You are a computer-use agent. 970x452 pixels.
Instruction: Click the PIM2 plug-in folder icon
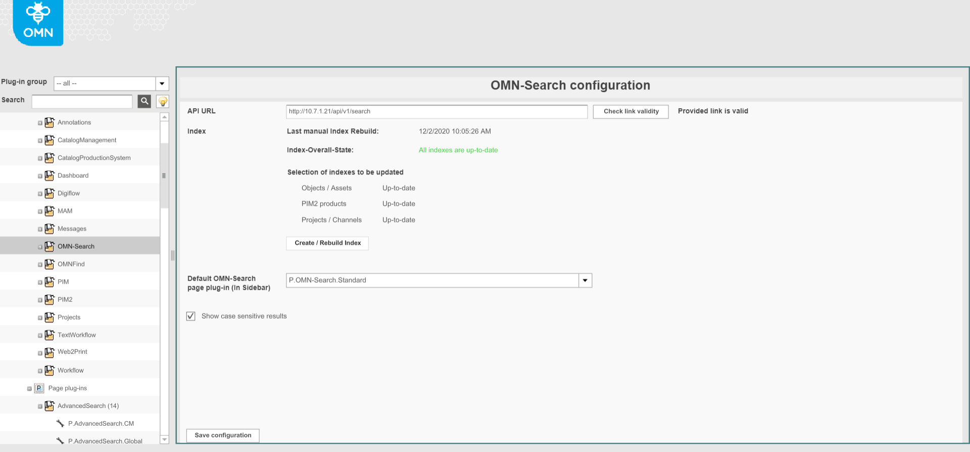click(x=50, y=299)
